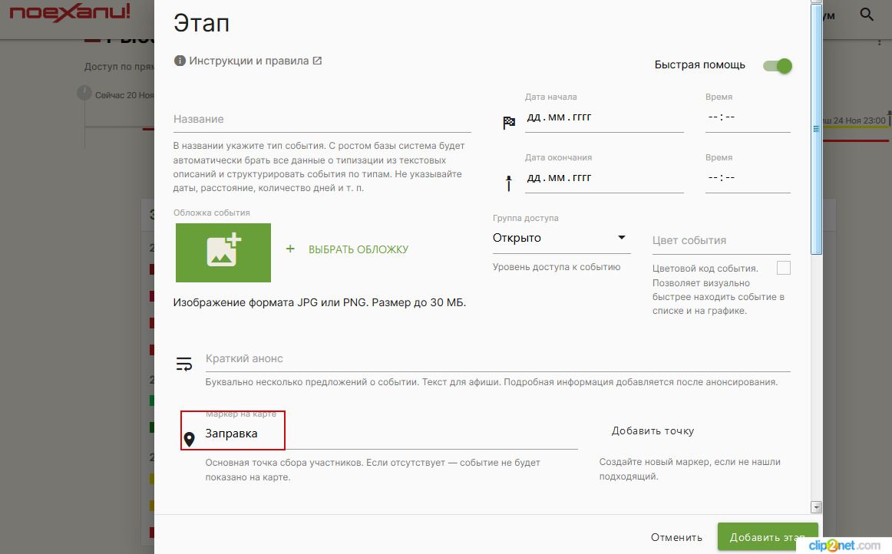Click the end date pin icon
This screenshot has height=554, width=892.
point(508,183)
